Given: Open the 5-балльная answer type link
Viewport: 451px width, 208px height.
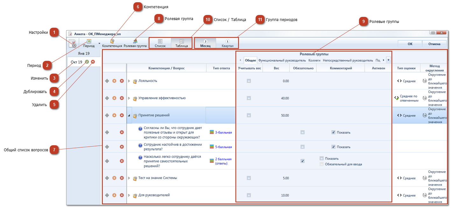Looking at the screenshot, I should click(223, 147).
